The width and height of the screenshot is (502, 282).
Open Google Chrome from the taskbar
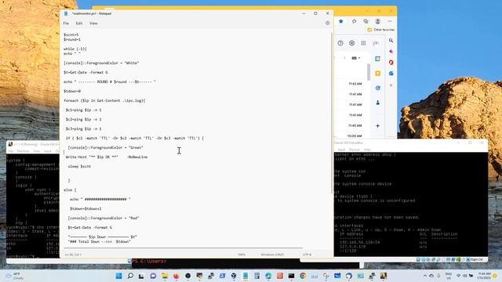pyautogui.click(x=303, y=276)
